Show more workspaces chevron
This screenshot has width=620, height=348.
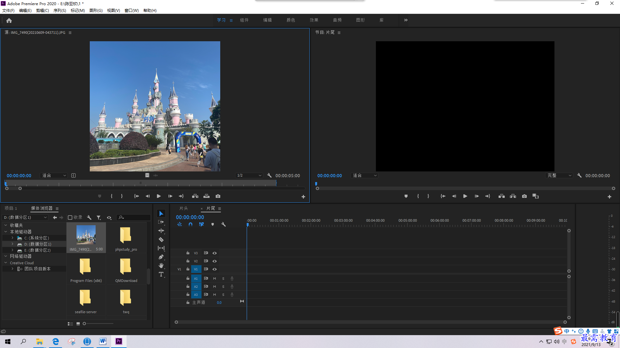pyautogui.click(x=406, y=20)
